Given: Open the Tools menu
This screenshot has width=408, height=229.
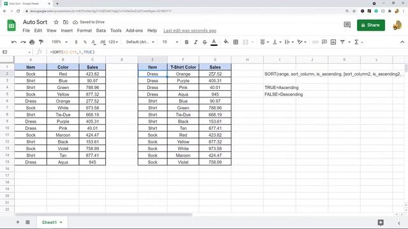Looking at the screenshot, I should coord(116,31).
